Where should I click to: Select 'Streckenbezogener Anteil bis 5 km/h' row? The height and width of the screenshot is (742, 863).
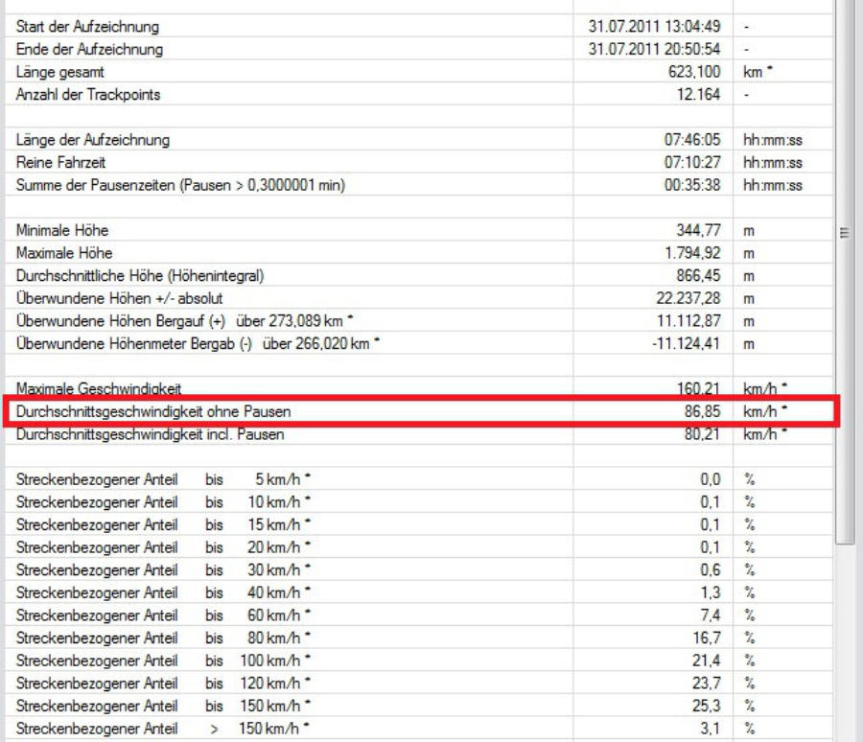419,479
